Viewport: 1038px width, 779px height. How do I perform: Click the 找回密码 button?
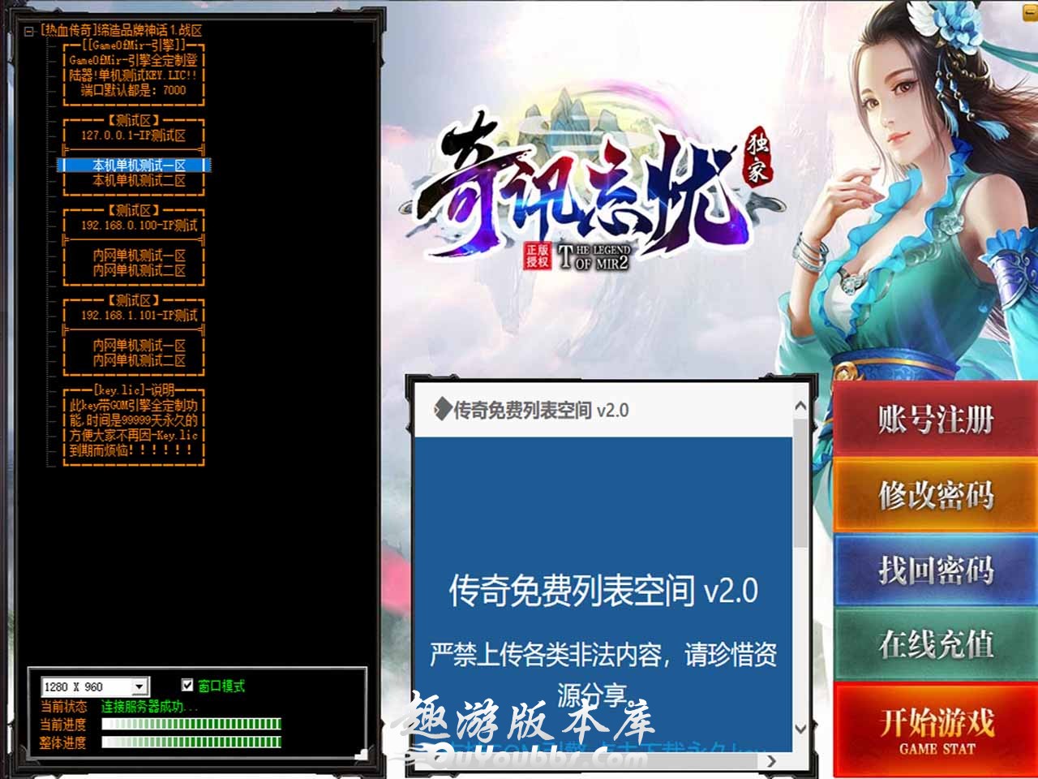935,570
